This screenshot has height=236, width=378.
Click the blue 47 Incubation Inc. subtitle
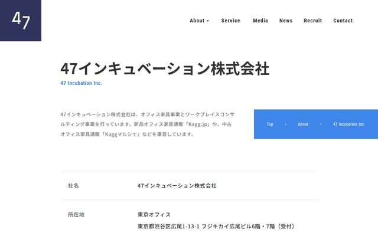click(x=82, y=83)
